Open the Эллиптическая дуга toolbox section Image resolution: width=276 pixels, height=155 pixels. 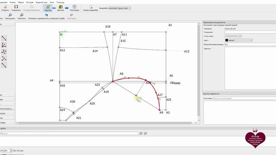tap(7, 108)
